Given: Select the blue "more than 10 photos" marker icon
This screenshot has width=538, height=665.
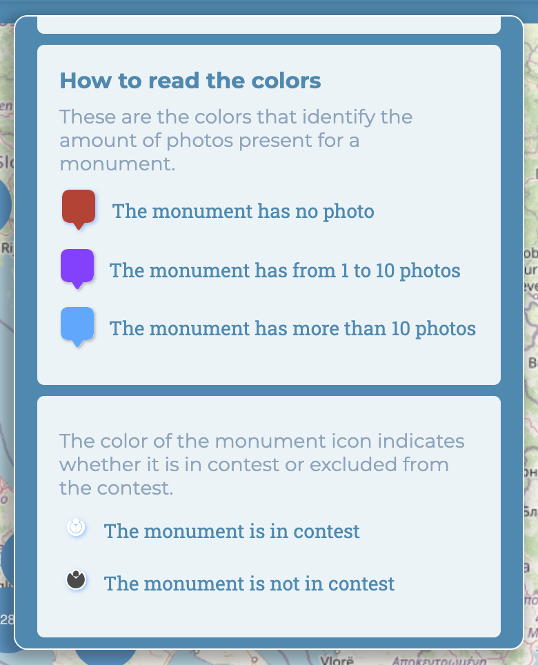Looking at the screenshot, I should point(77,323).
